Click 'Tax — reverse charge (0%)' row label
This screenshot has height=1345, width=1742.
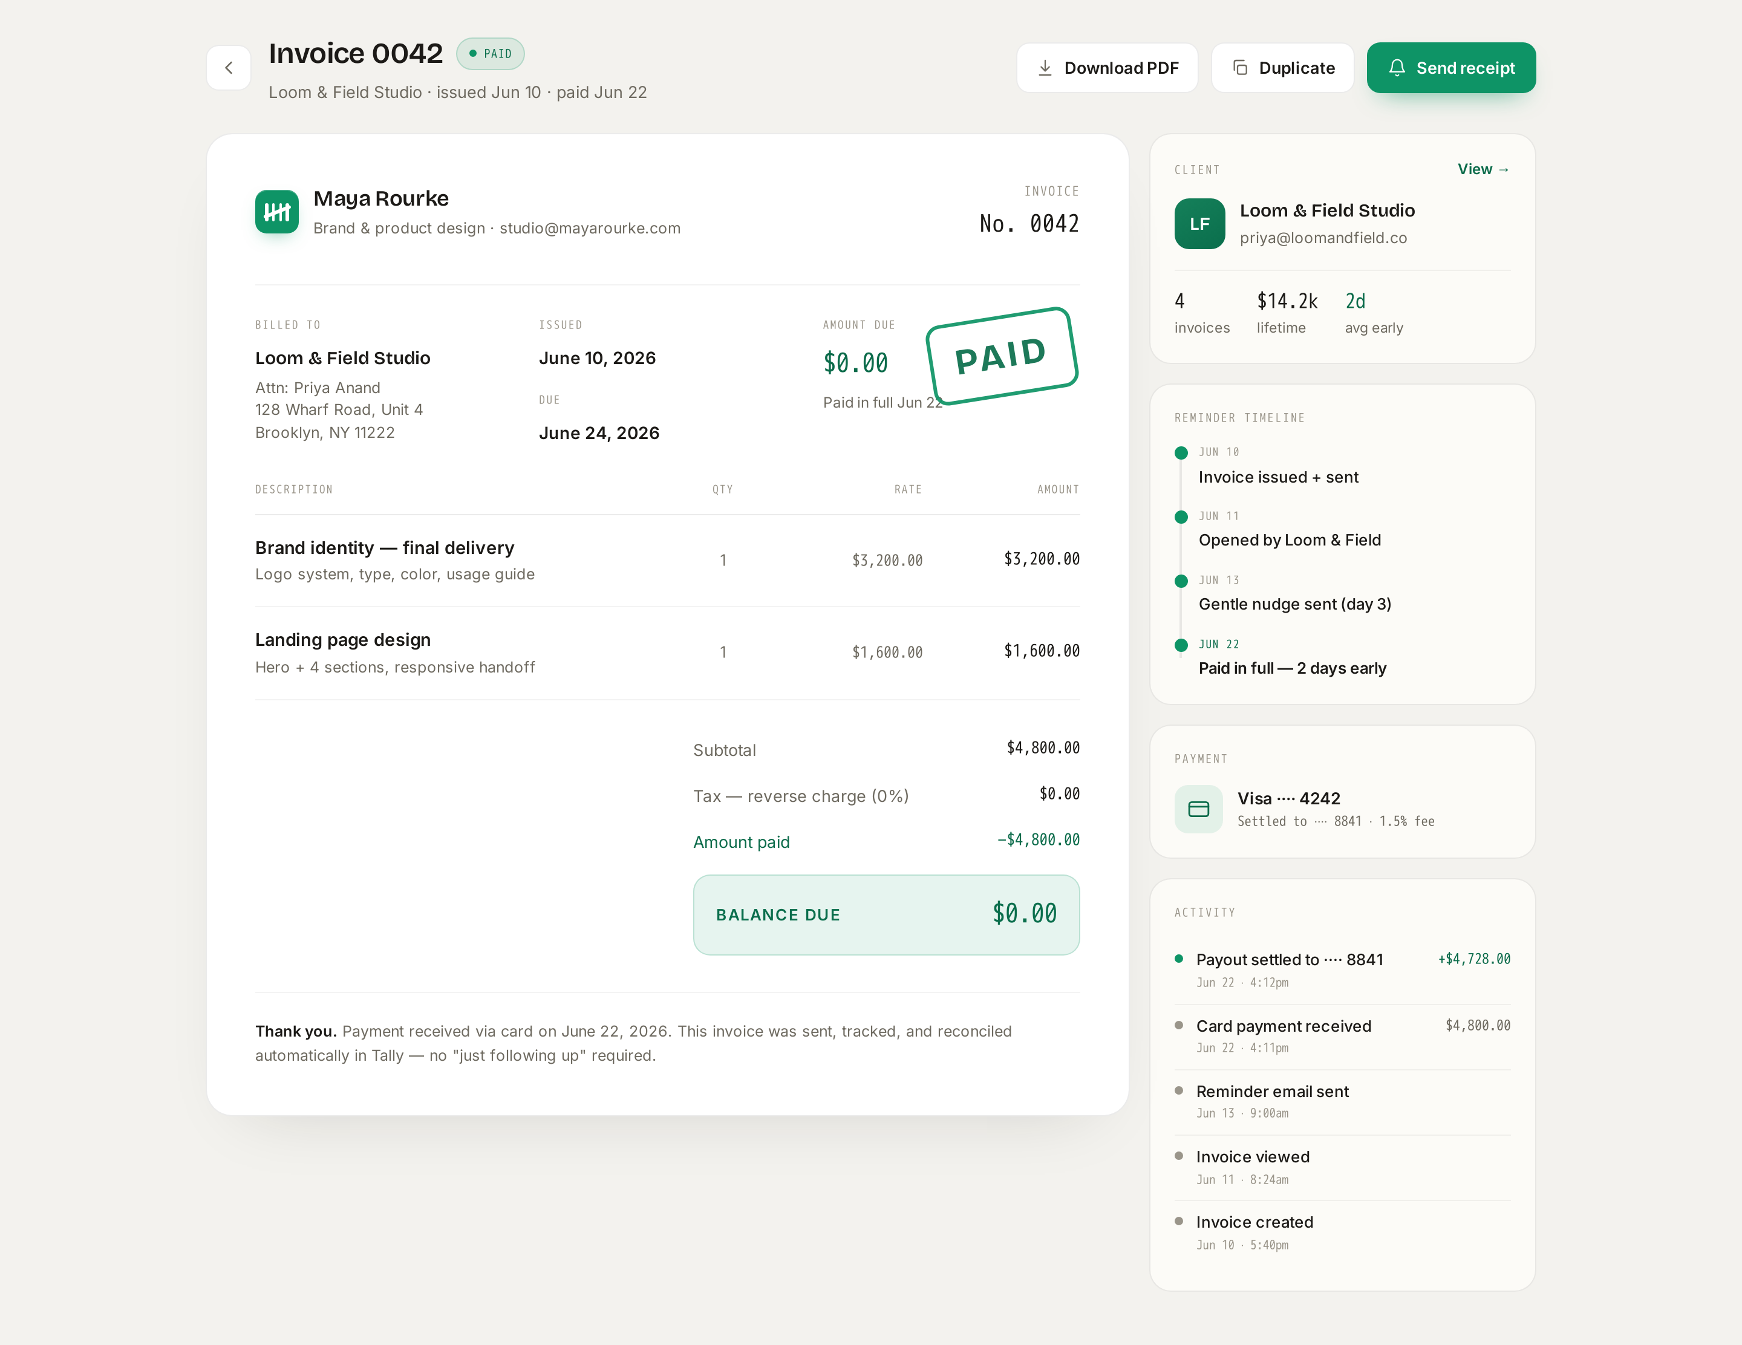pyautogui.click(x=801, y=796)
